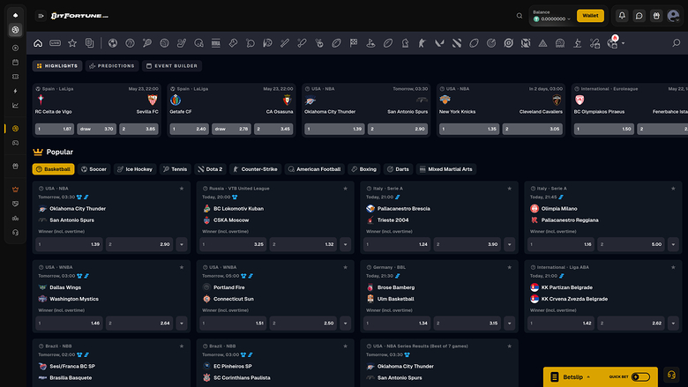Switch to the Predictions tab
Image resolution: width=688 pixels, height=387 pixels.
[112, 66]
